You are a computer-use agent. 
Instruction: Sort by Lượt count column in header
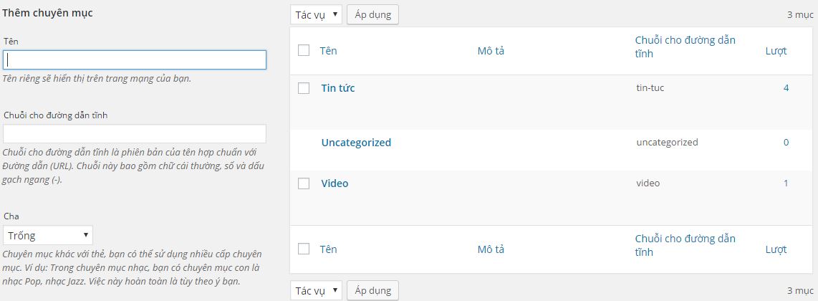click(x=776, y=51)
